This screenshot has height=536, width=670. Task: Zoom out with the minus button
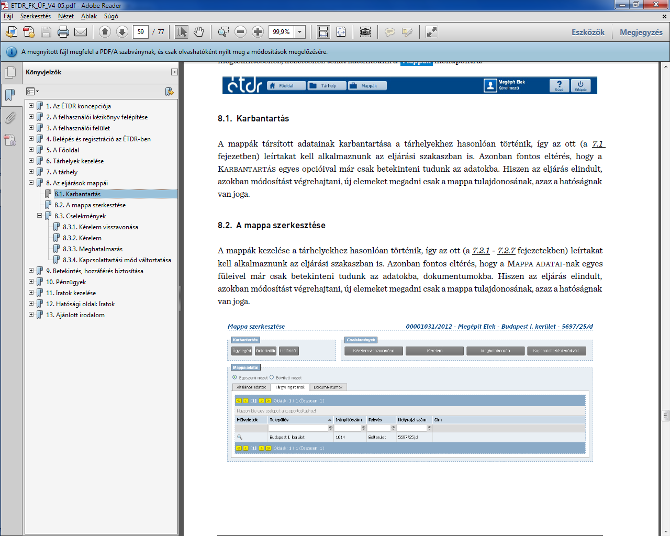(240, 32)
